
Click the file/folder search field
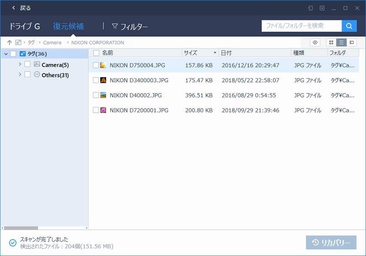click(x=301, y=26)
